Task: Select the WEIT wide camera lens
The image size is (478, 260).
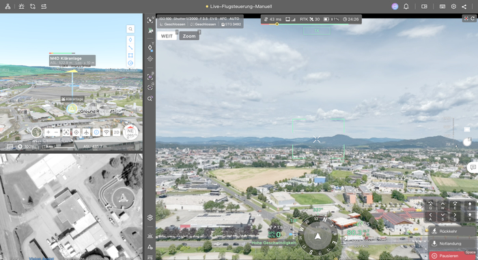Action: (167, 36)
